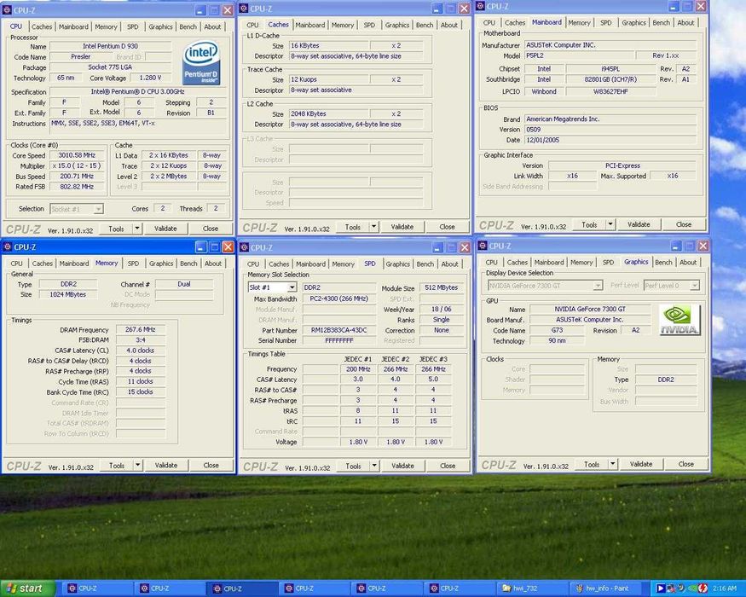
Task: Open the Windows start menu
Action: pos(27,588)
